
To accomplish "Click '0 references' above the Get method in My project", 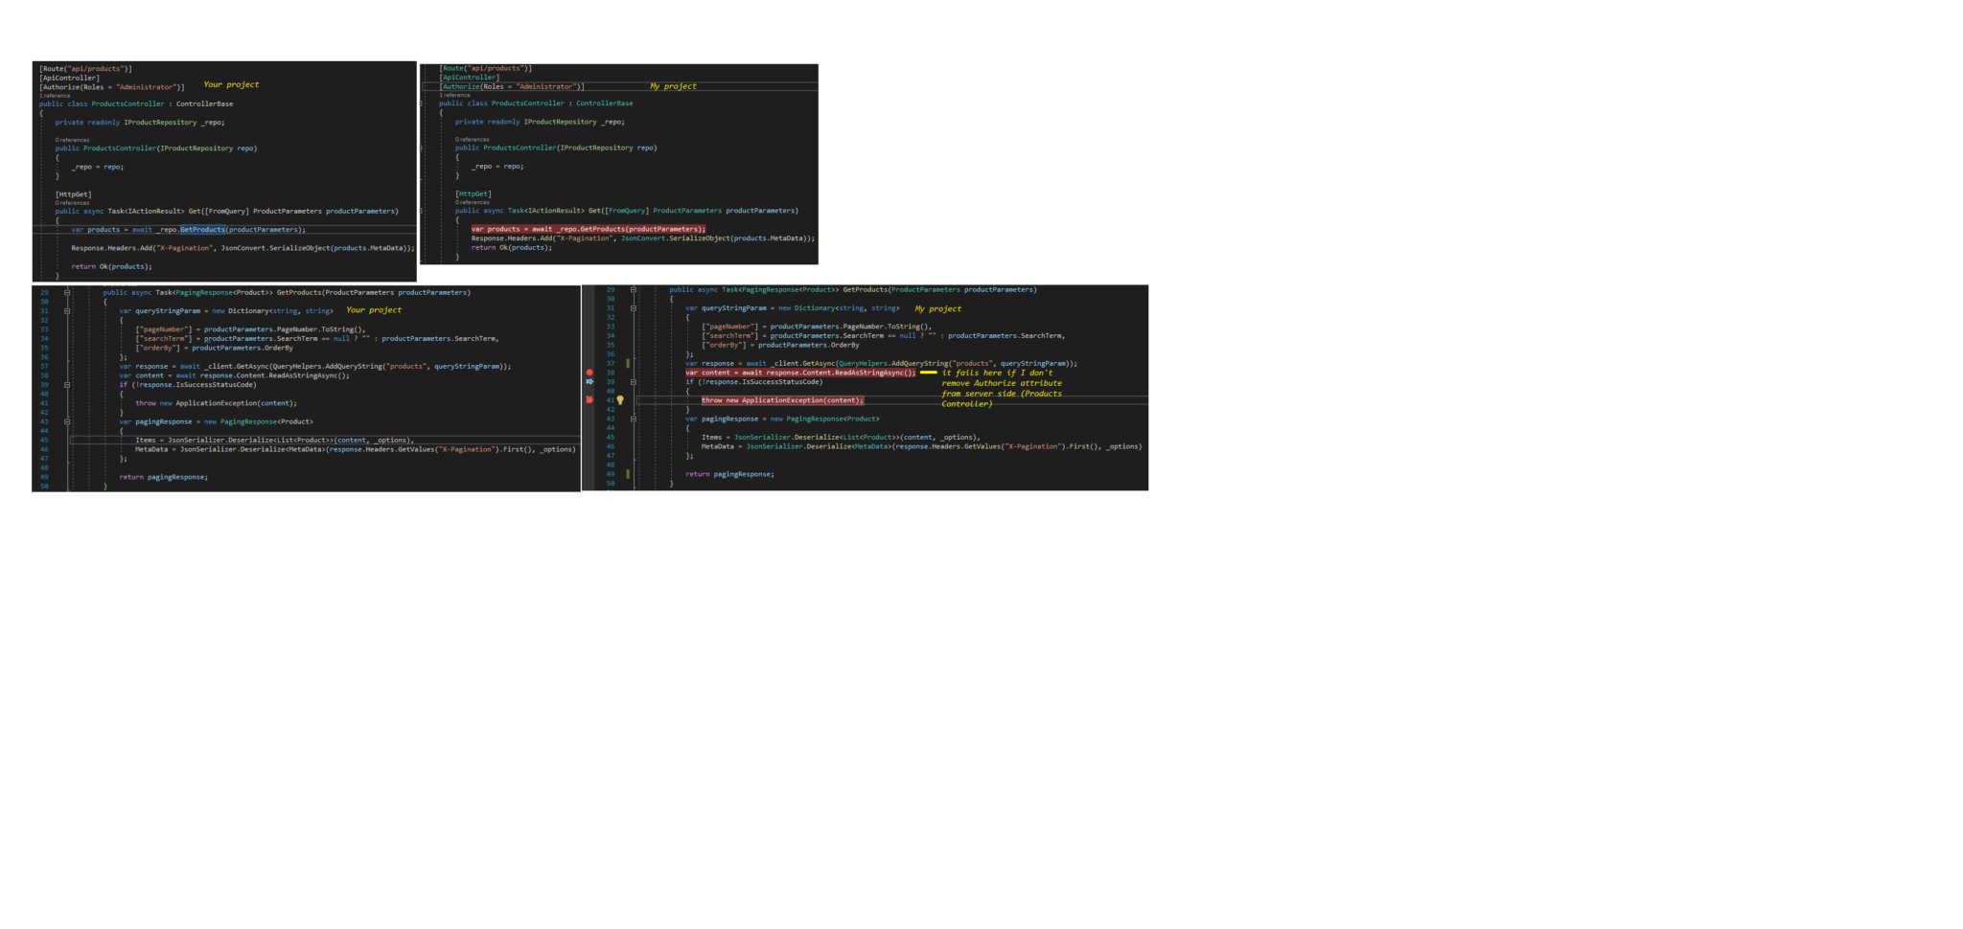I will click(x=472, y=202).
